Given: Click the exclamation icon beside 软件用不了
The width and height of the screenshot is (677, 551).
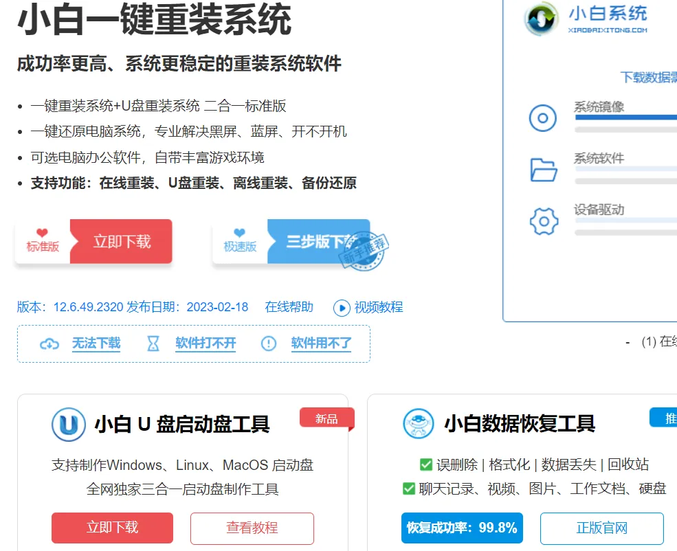Looking at the screenshot, I should pos(269,344).
